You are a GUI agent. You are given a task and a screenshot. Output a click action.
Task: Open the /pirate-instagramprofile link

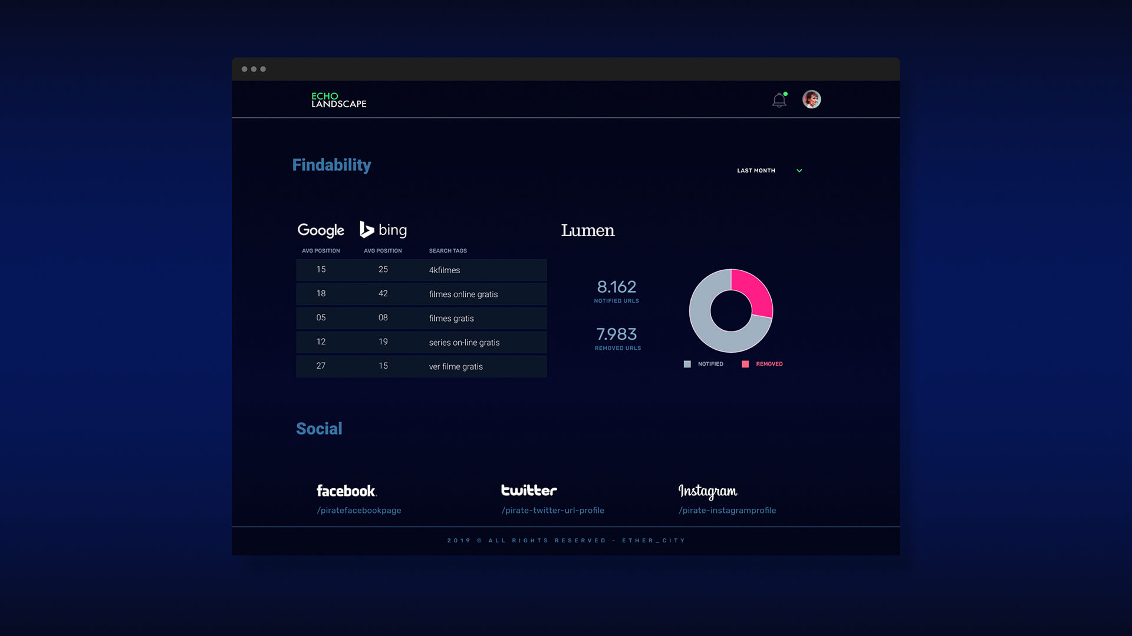[727, 511]
